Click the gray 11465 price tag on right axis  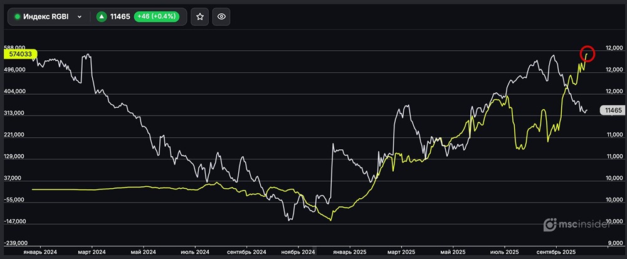(611, 110)
